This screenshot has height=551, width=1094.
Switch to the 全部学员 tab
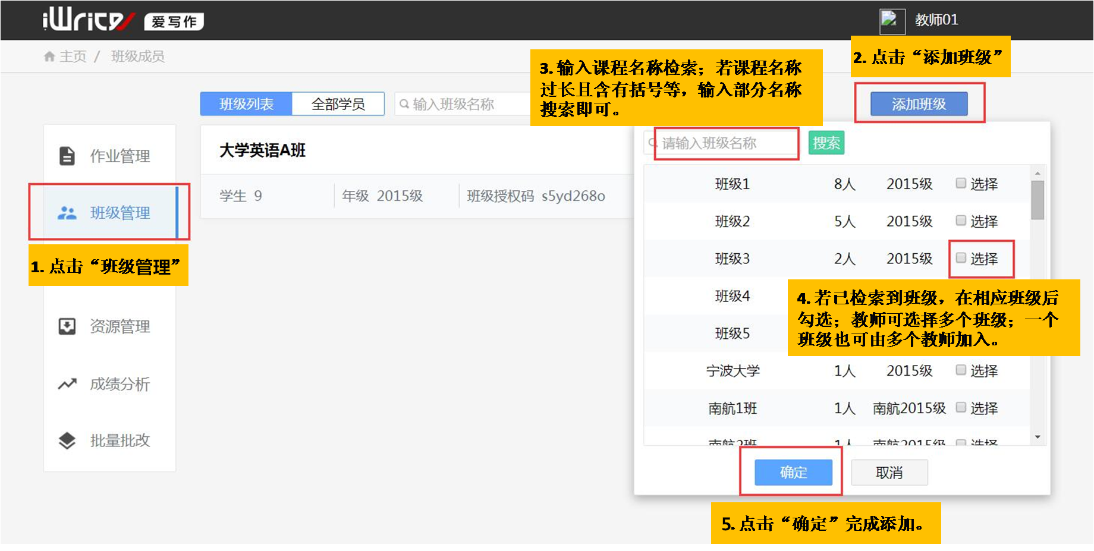coord(338,104)
